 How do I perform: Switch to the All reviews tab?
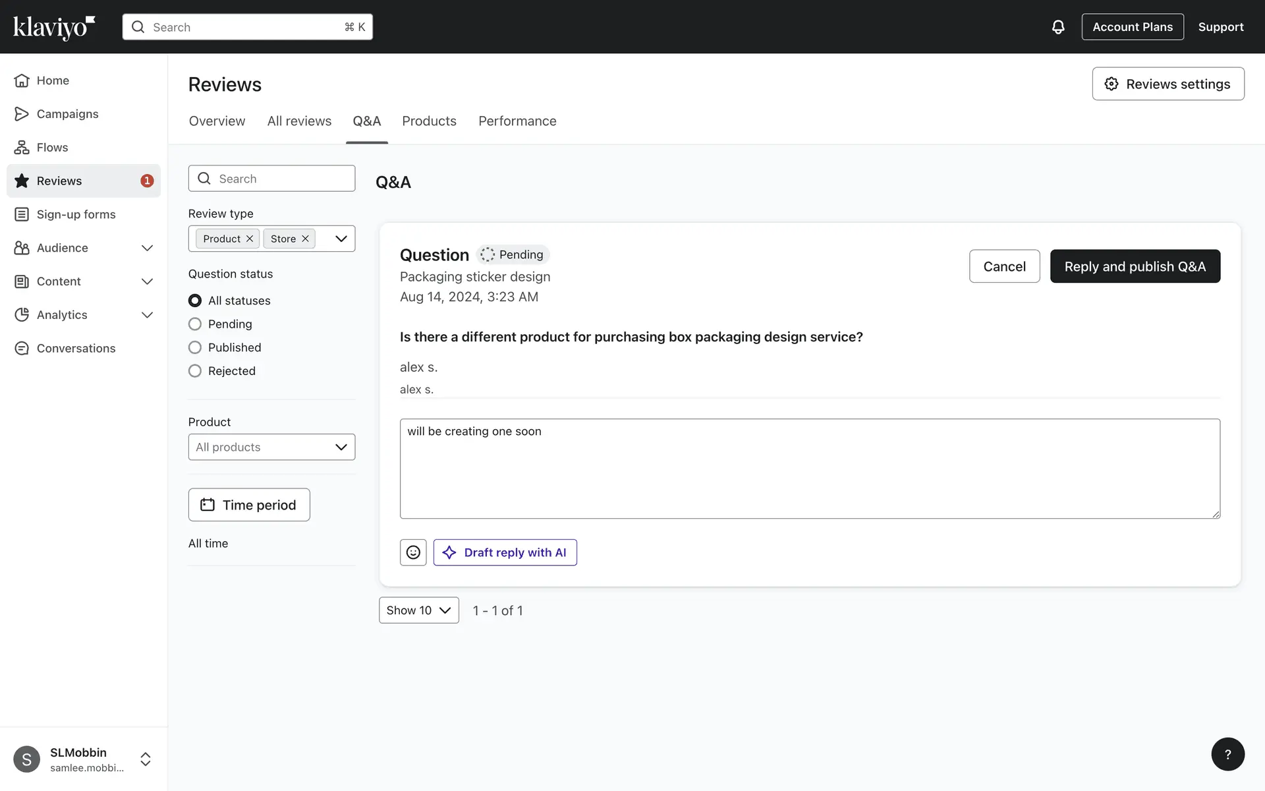(x=299, y=121)
